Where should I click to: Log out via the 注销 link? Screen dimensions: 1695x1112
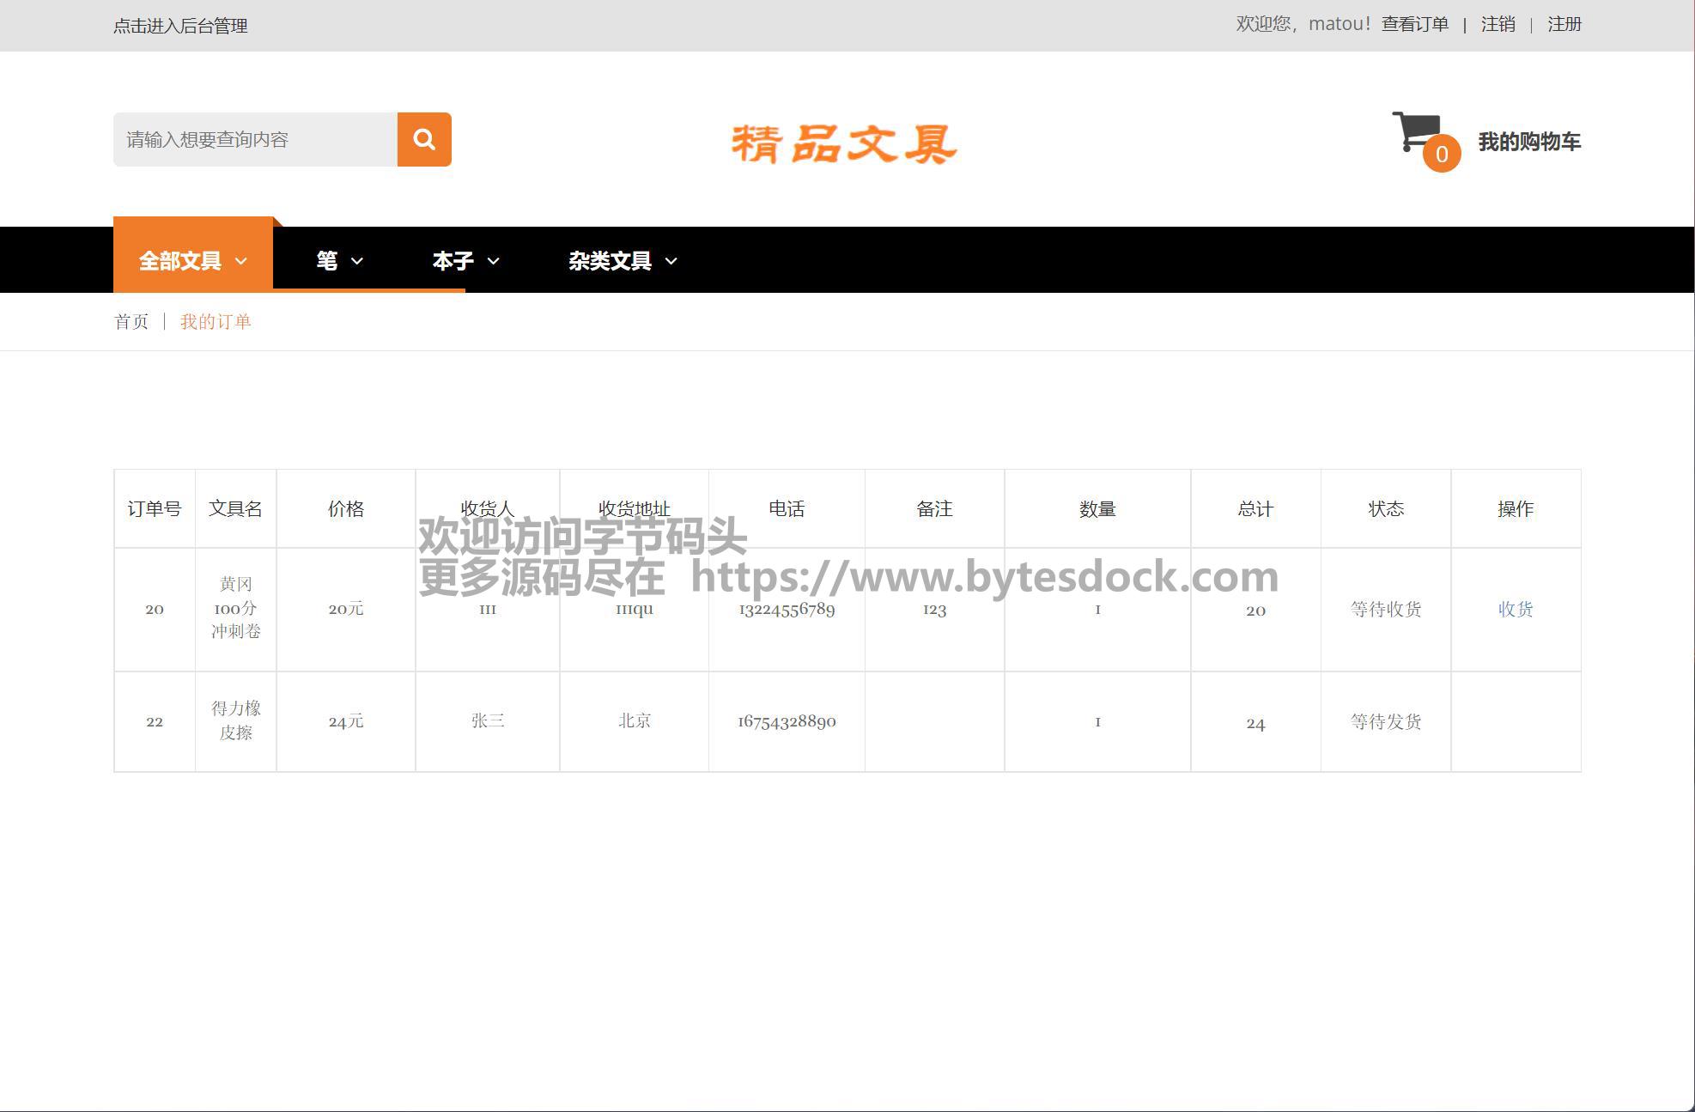coord(1498,24)
